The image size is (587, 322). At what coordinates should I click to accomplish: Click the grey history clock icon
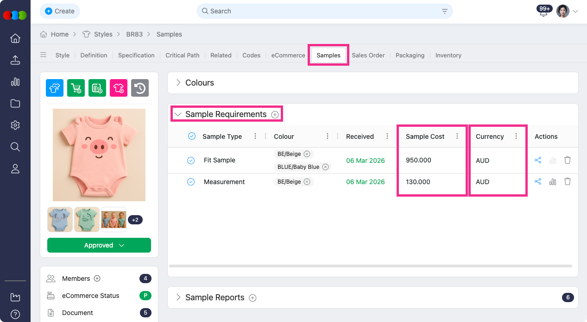click(140, 88)
